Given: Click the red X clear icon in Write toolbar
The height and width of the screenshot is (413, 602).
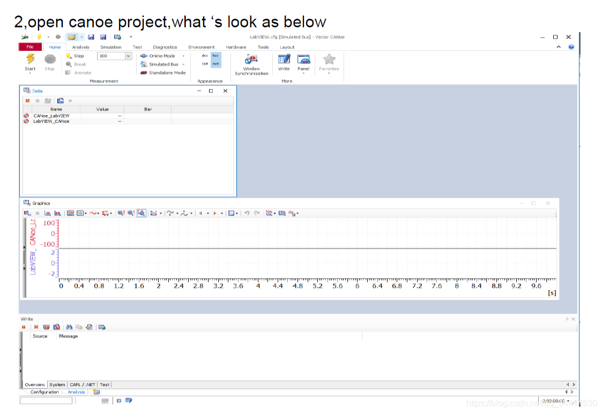Looking at the screenshot, I should [36, 327].
